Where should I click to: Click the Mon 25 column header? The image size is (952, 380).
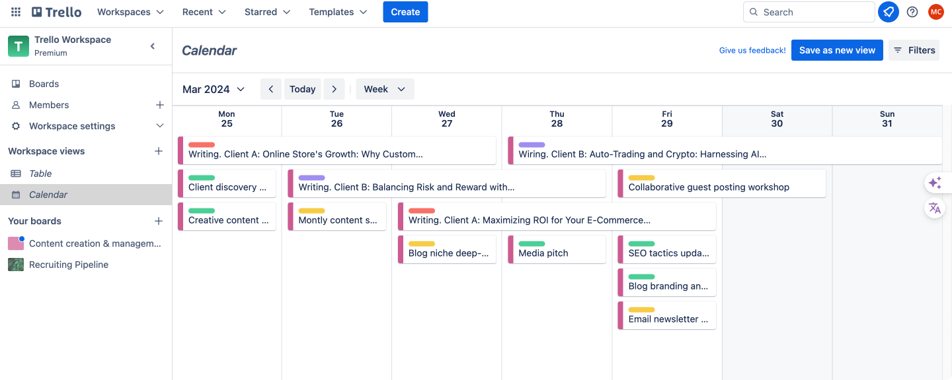[x=227, y=119]
